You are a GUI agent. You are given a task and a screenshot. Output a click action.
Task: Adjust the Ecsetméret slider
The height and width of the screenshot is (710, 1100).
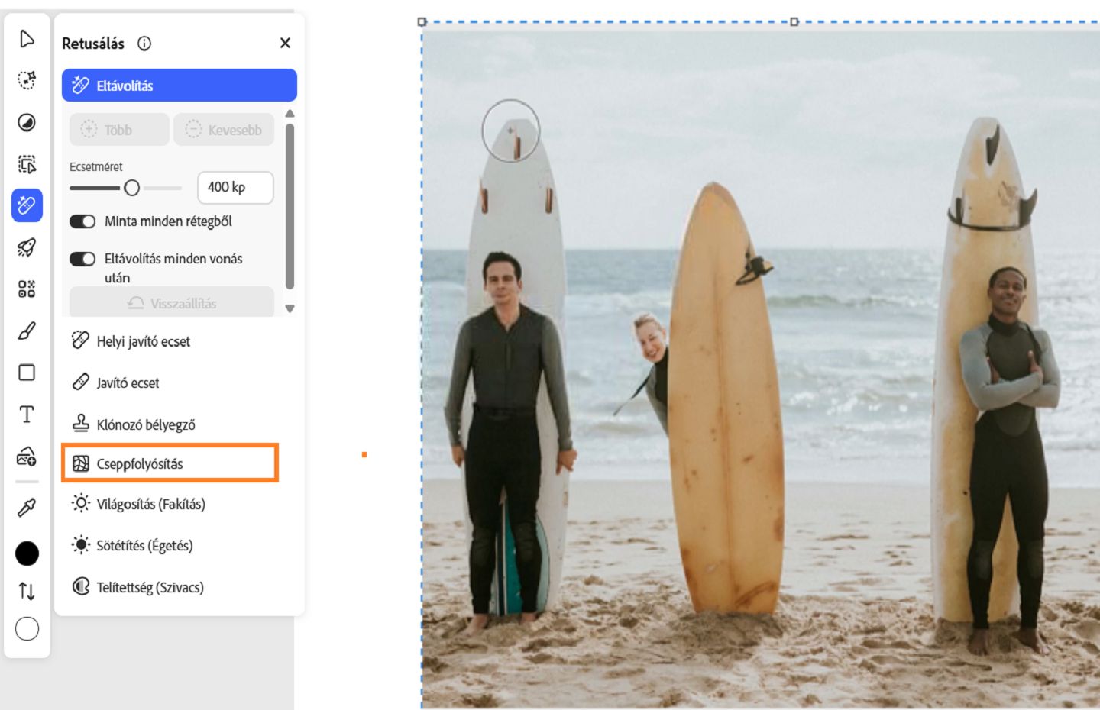tap(132, 187)
